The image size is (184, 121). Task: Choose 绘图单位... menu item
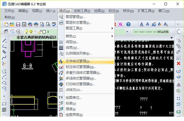86,98
